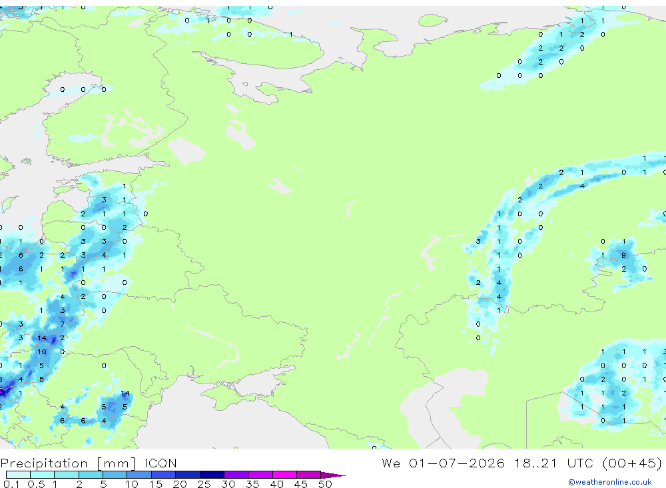The height and width of the screenshot is (488, 666).
Task: Click the legend label '25'
Action: [204, 484]
